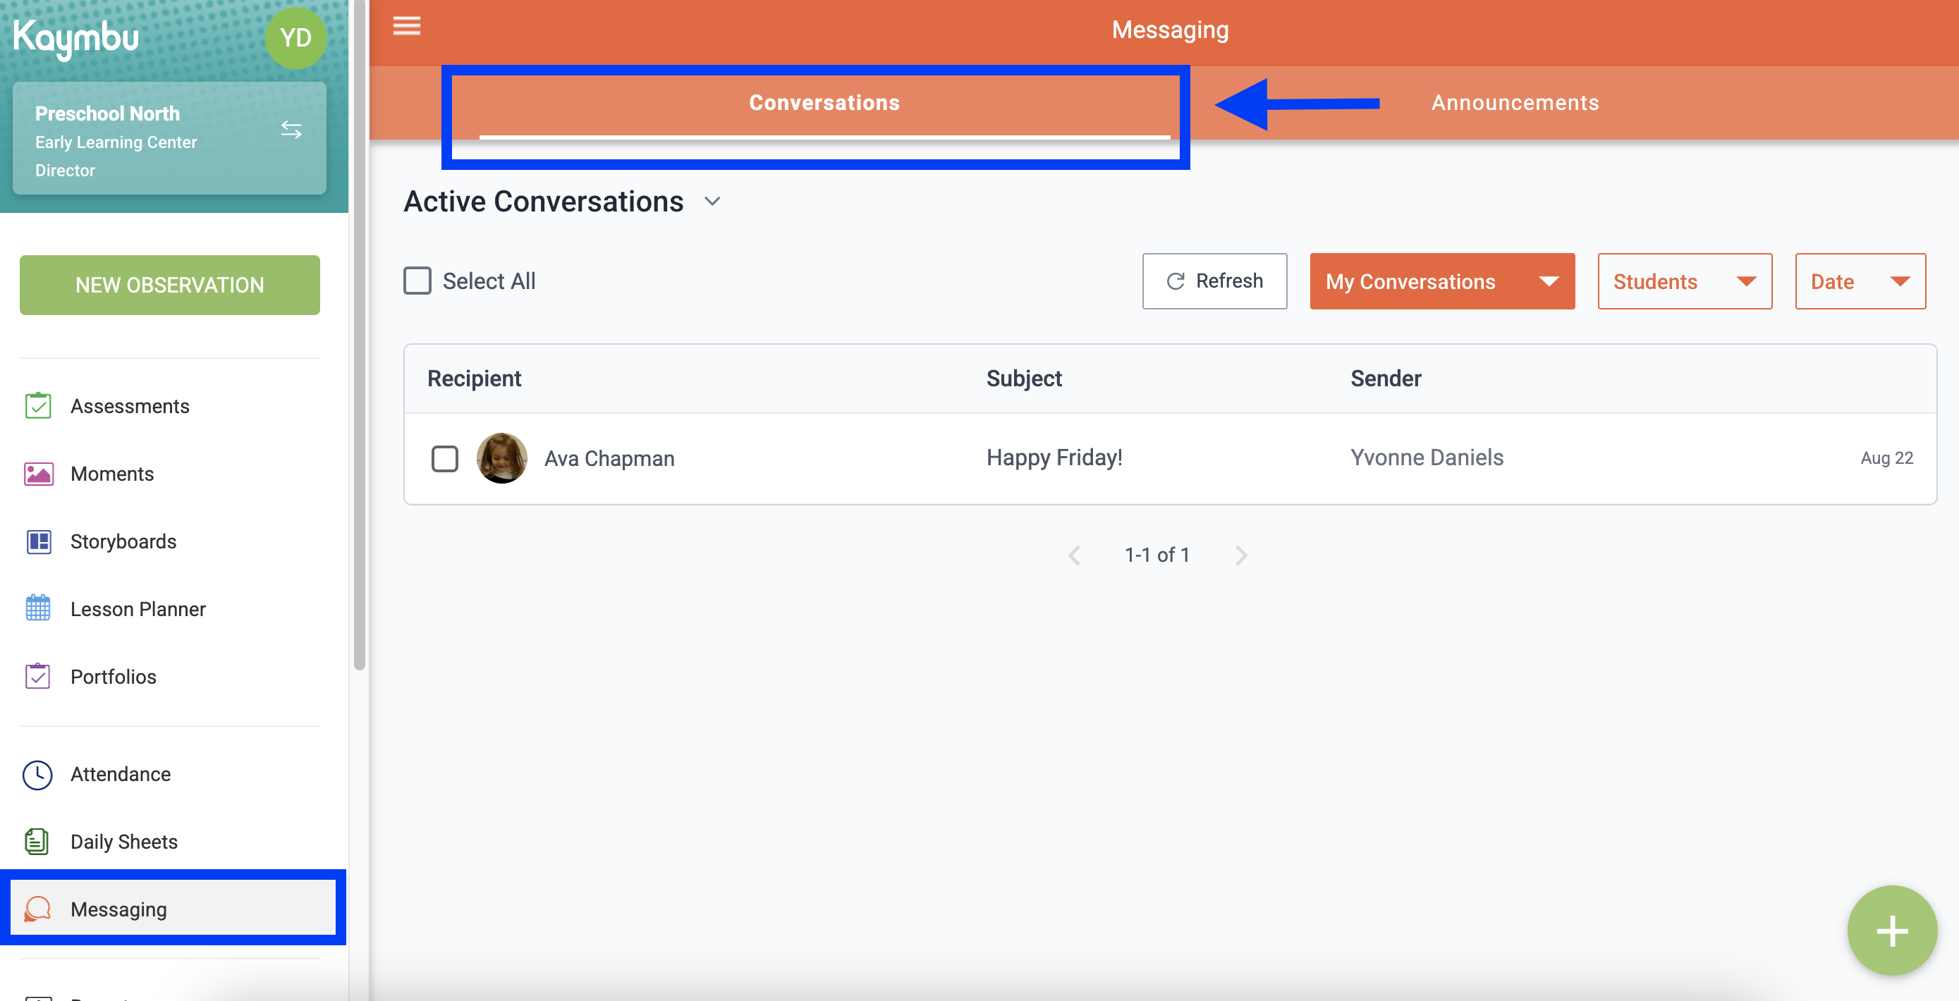This screenshot has height=1001, width=1959.
Task: Open the Students filter dropdown
Action: 1685,281
